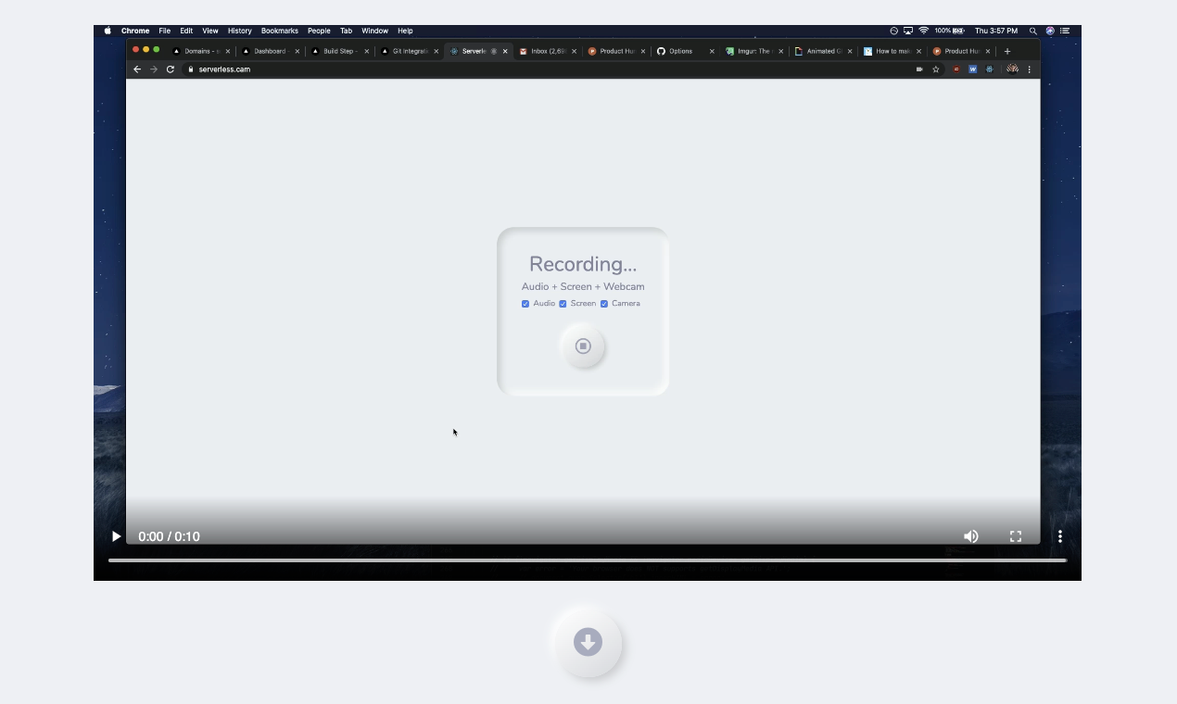Open the video player three-dot menu

click(x=1060, y=536)
